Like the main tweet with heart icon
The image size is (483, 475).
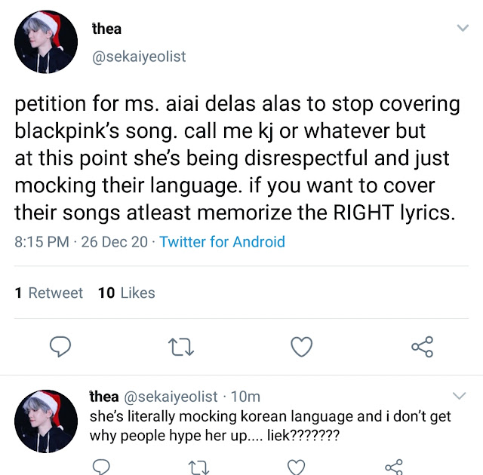click(302, 347)
